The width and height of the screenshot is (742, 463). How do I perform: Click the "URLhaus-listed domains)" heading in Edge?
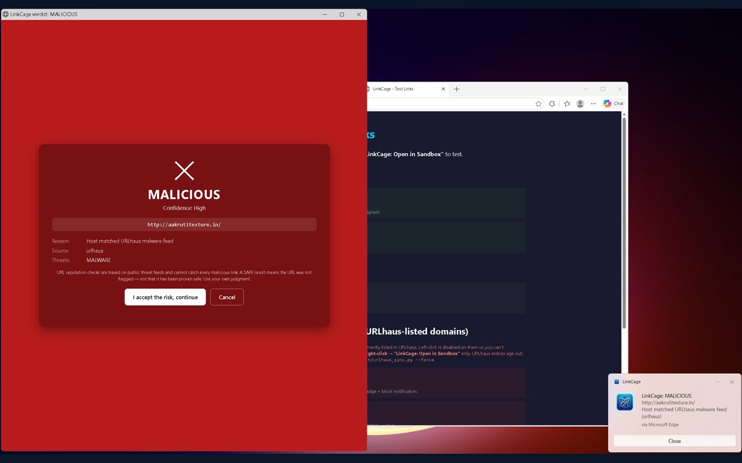click(417, 332)
